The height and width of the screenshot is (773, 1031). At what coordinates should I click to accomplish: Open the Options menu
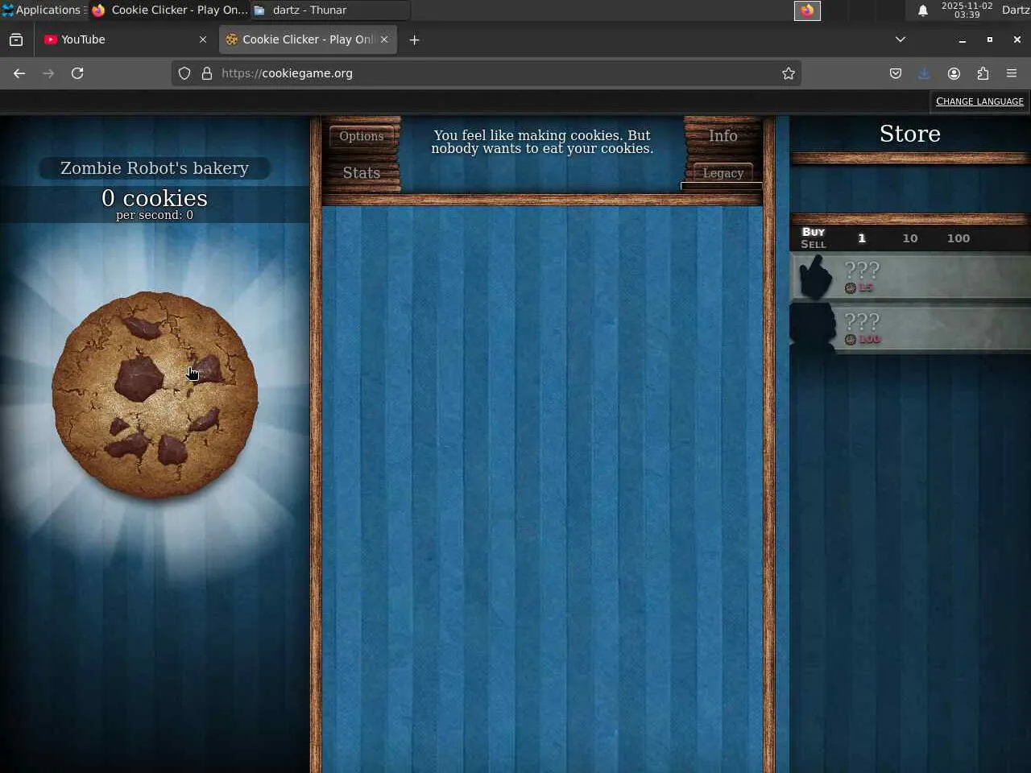coord(362,136)
